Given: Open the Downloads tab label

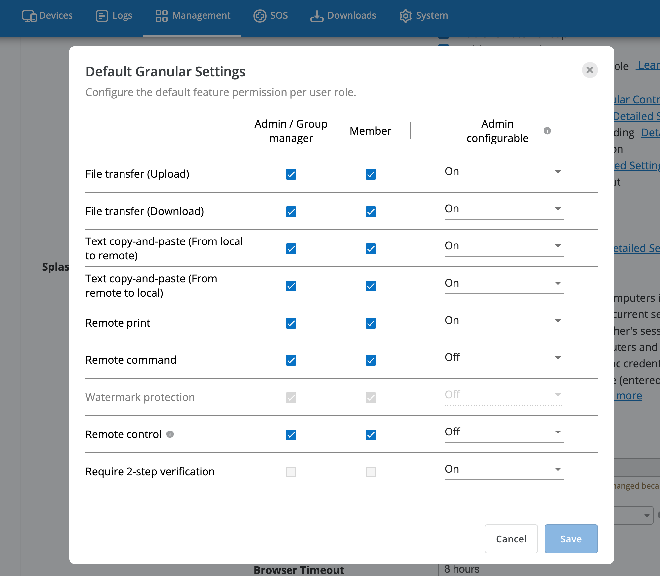Looking at the screenshot, I should coord(352,15).
